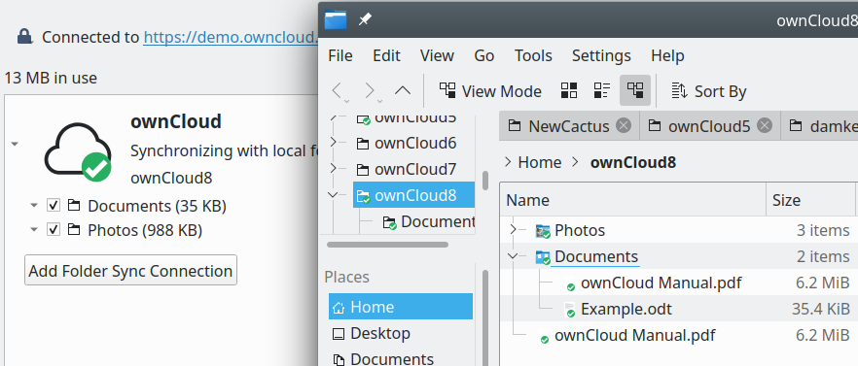The height and width of the screenshot is (366, 858).
Task: Close the ownCloud5 tab
Action: point(765,126)
